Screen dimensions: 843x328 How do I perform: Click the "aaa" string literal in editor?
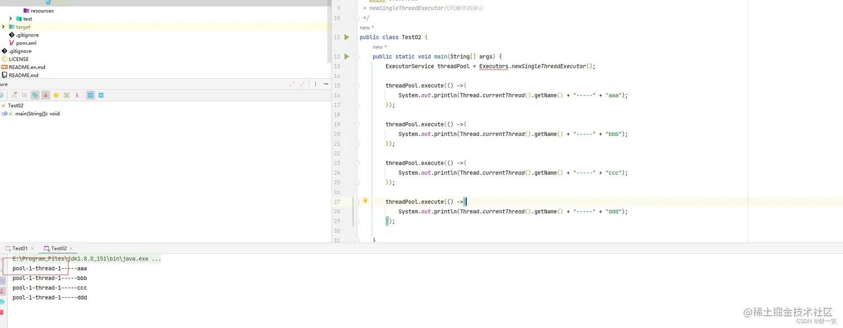pos(614,95)
